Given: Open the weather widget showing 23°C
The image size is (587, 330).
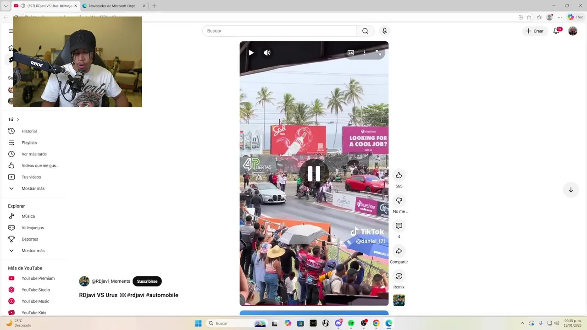Looking at the screenshot, I should 18,323.
